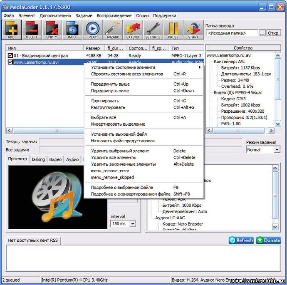287x285 pixels.
Task: Switch to the Видео tab
Action: click(55, 159)
